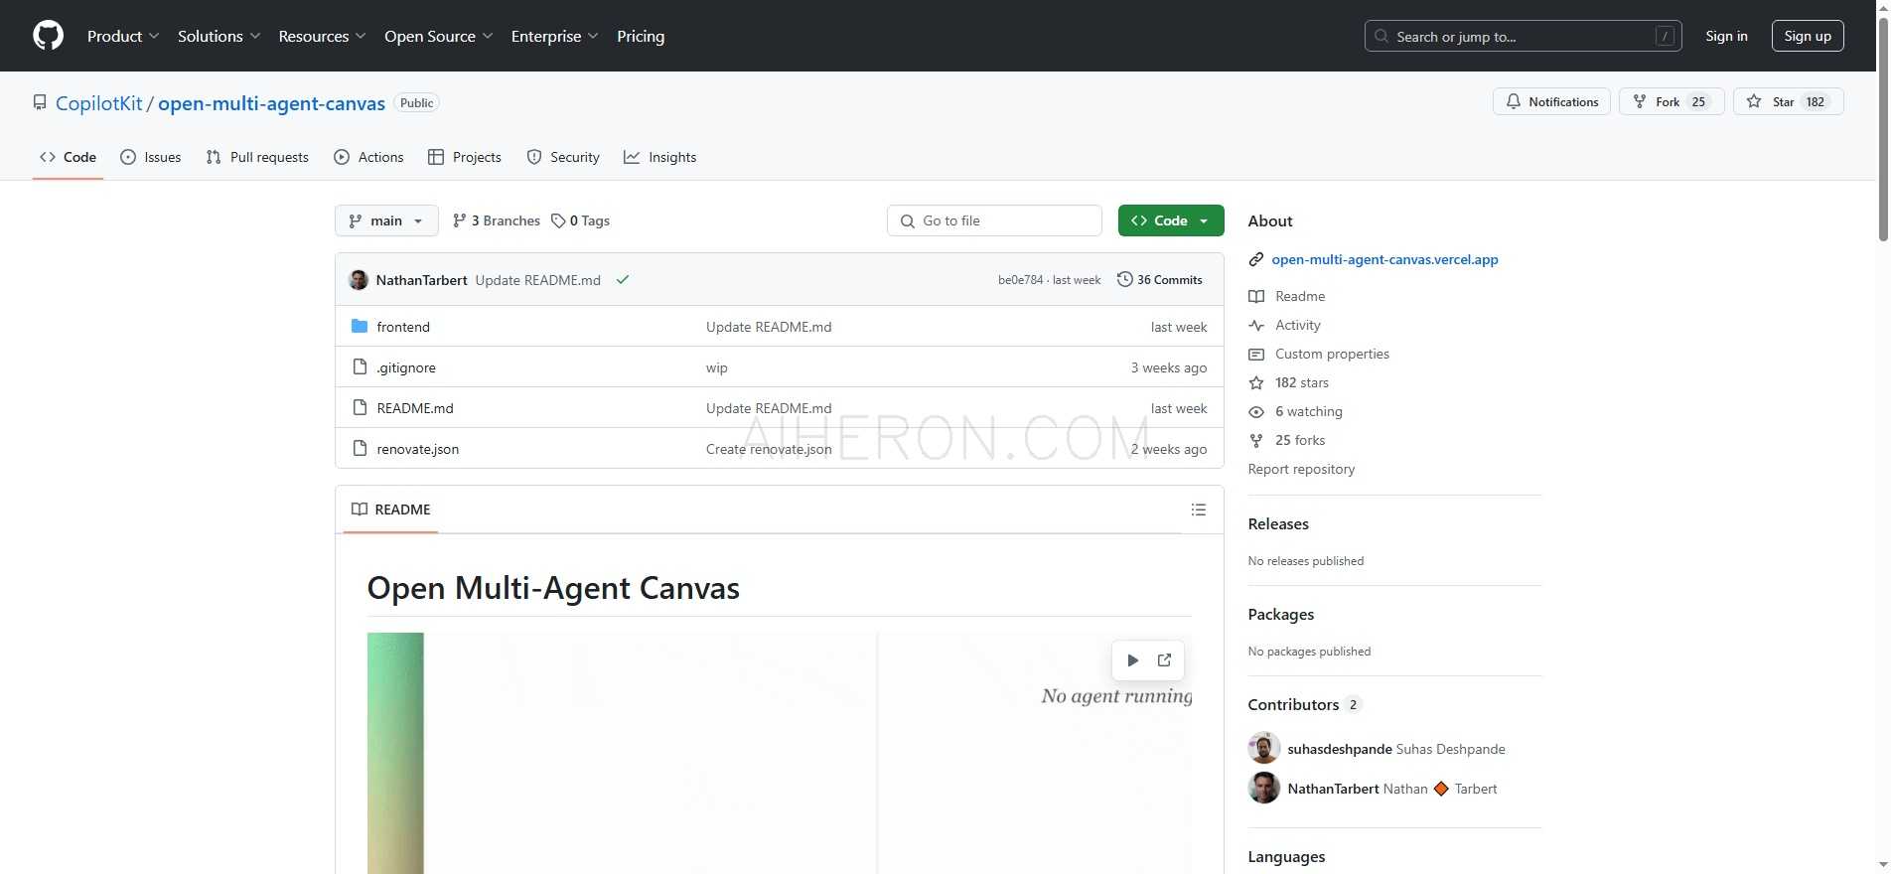Click the Search or jump to field
The image size is (1891, 874).
tap(1523, 36)
